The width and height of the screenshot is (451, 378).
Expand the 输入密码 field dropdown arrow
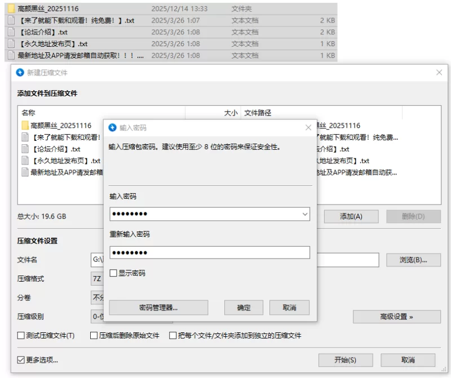tap(305, 214)
